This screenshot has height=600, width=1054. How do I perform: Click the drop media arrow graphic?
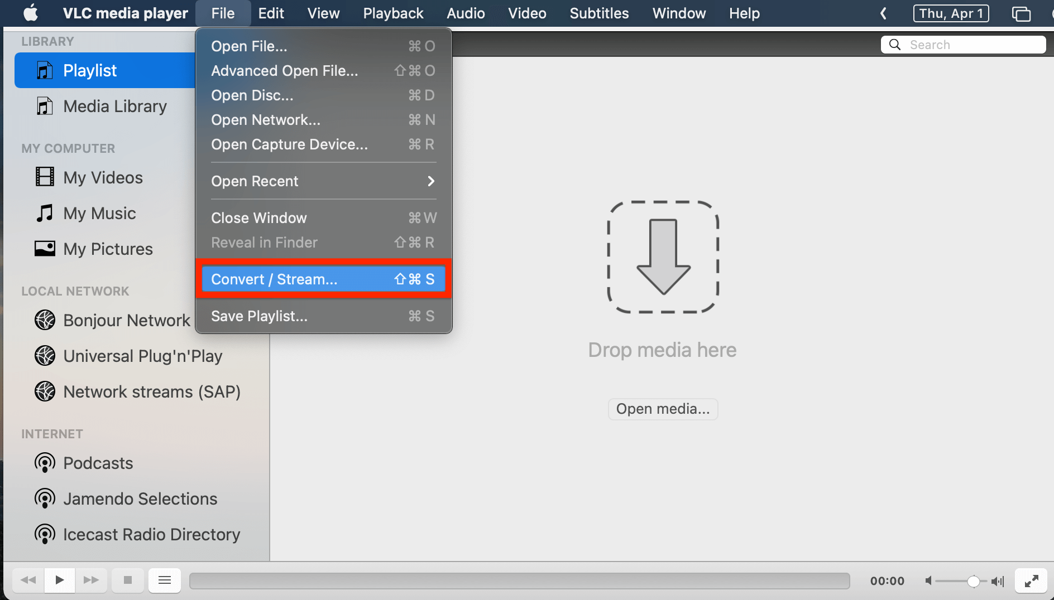pyautogui.click(x=663, y=257)
